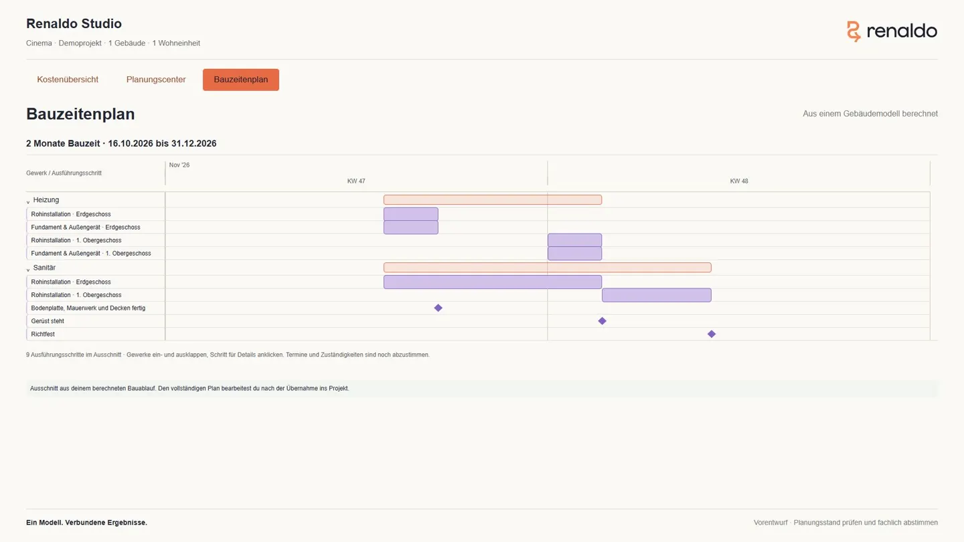Viewport: 964px width, 542px height.
Task: Click the 'KW 47' week header
Action: point(356,181)
